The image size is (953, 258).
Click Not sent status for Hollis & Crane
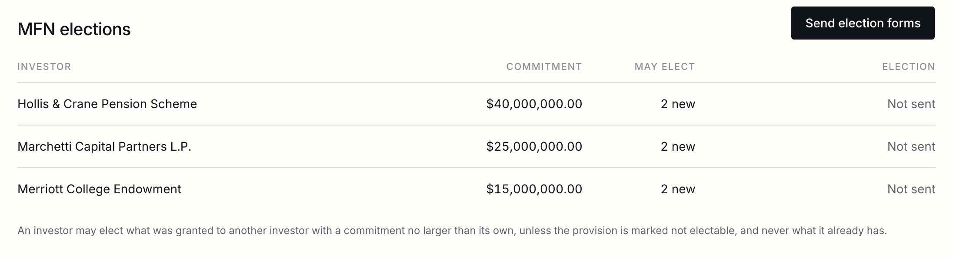(911, 104)
